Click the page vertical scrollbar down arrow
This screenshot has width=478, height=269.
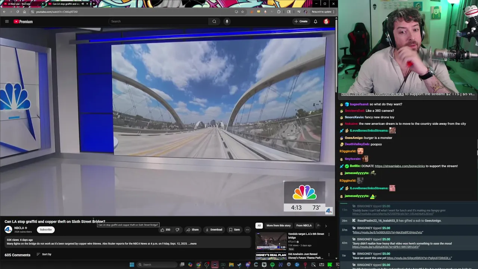(336, 258)
